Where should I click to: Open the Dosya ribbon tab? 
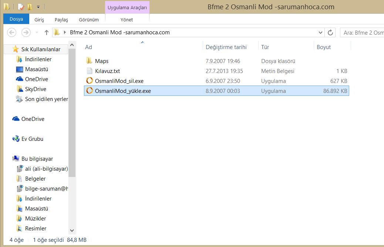click(x=16, y=19)
